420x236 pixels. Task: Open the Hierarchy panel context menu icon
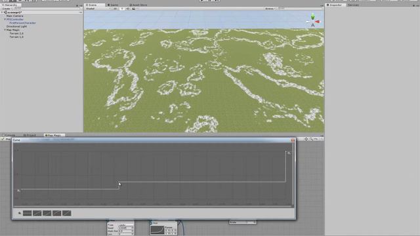(80, 5)
